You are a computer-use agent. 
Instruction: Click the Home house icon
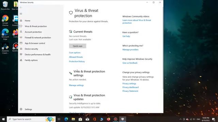click(x=21, y=20)
